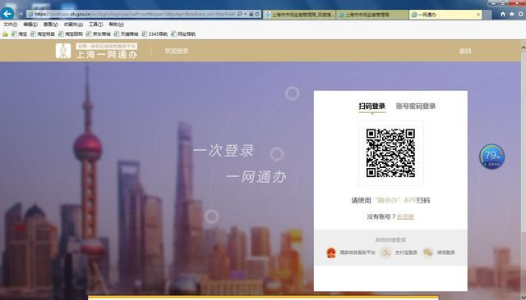Open the 收藏夹(A) menu
Image resolution: width=526 pixels, height=300 pixels.
[x=73, y=25]
